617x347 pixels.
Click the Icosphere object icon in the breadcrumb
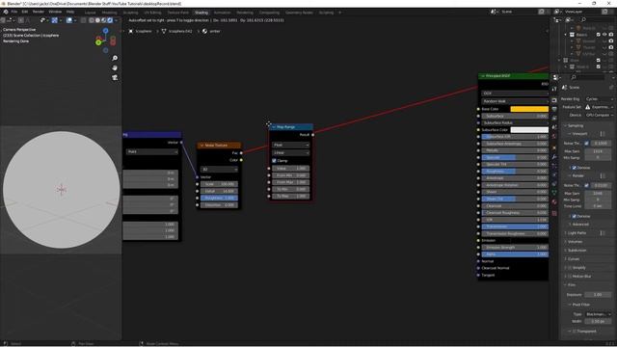point(131,31)
